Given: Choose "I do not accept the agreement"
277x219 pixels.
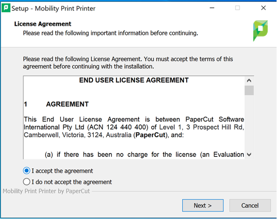Looking at the screenshot, I should [27, 182].
